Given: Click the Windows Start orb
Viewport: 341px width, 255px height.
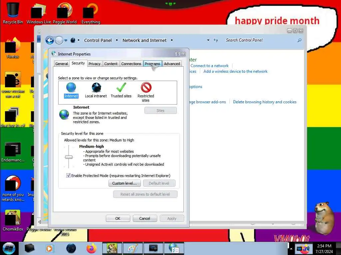Looking at the screenshot, I should [9, 248].
